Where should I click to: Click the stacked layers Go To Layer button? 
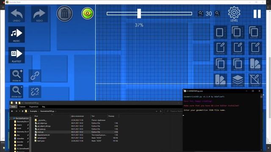point(238,80)
